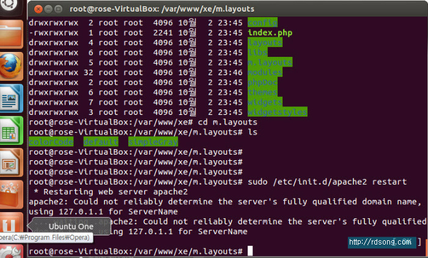
Task: Close the terminal window
Action: point(39,9)
